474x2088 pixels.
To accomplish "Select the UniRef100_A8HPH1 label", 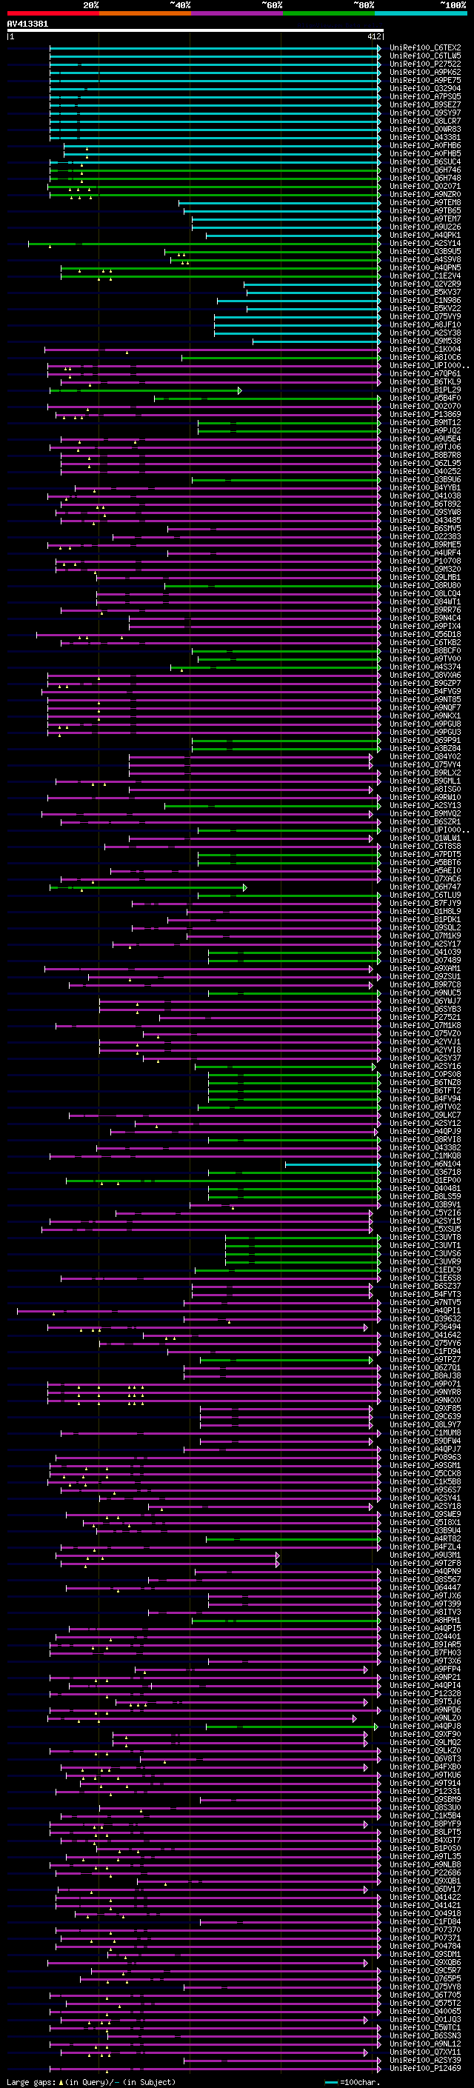I will 424,1619.
